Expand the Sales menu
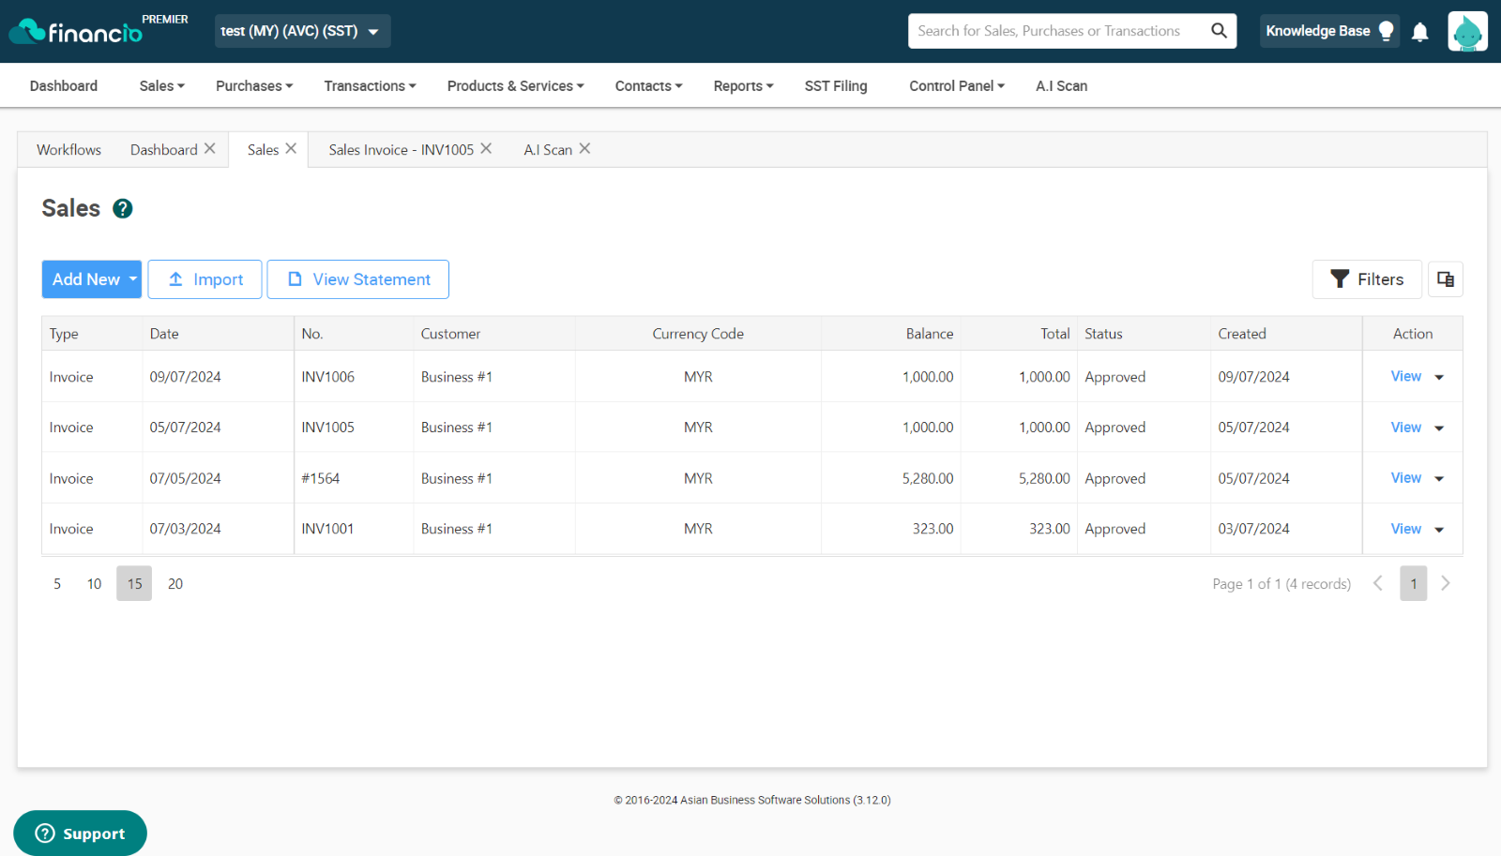The image size is (1501, 856). 161,85
